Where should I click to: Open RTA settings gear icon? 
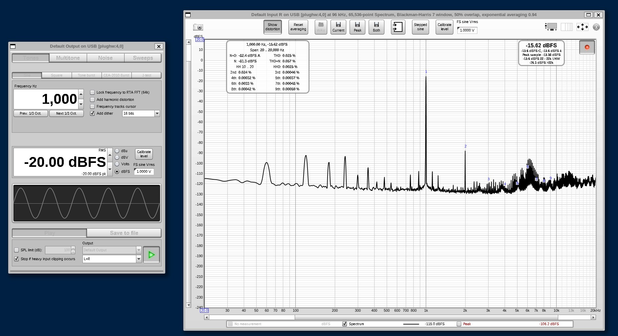click(596, 27)
